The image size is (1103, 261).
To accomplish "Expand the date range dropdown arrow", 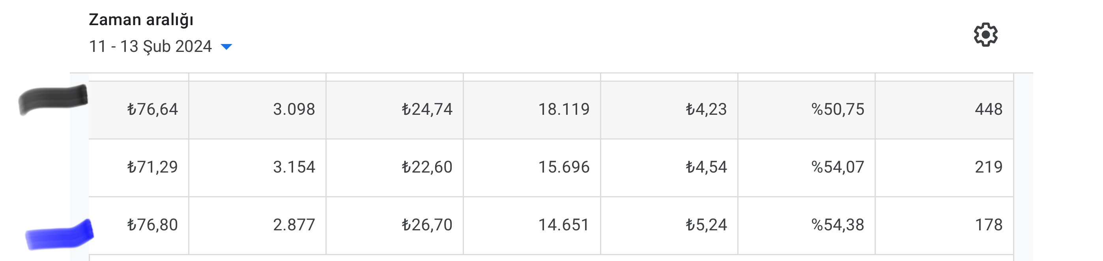I will point(226,46).
